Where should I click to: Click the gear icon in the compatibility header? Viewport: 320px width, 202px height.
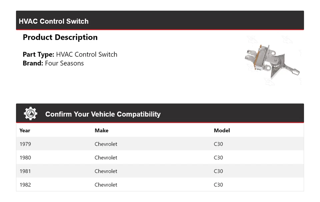(31, 113)
